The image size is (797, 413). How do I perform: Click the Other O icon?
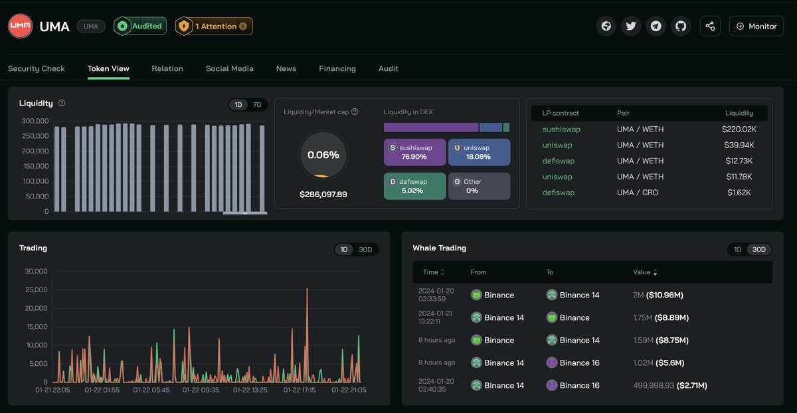457,181
